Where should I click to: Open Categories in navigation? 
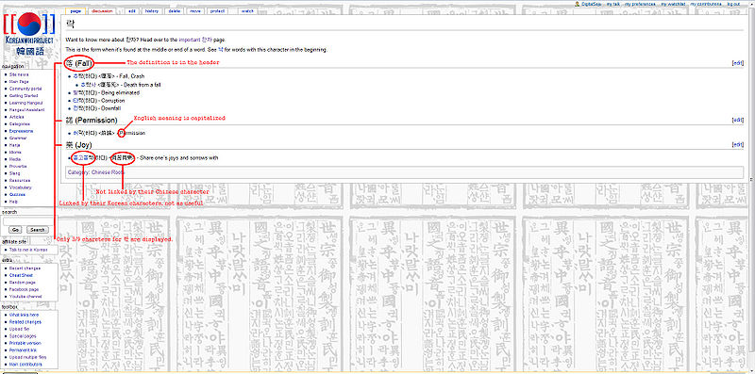pos(19,124)
